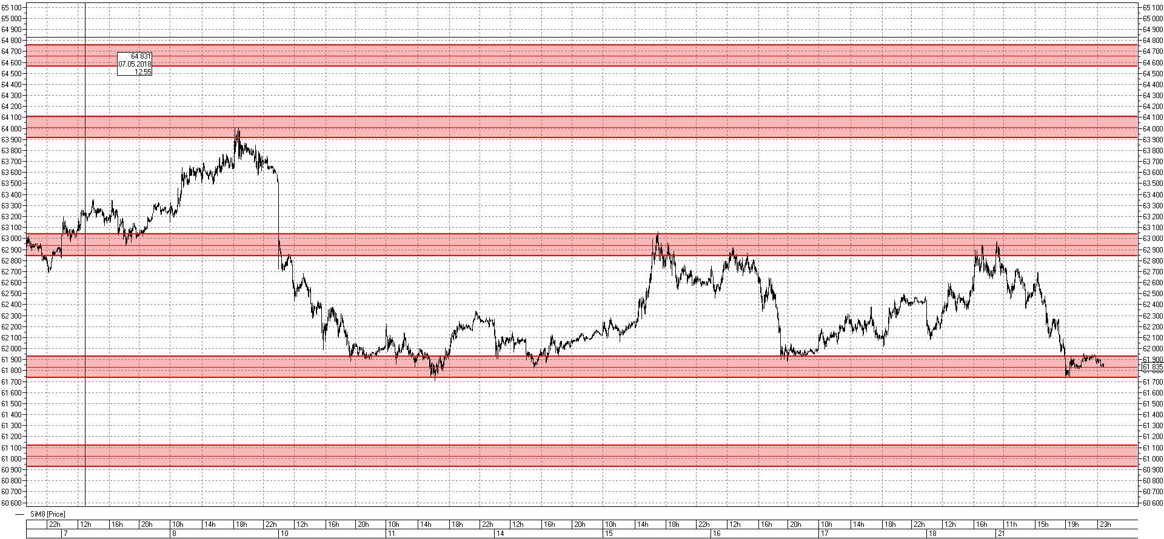1164x539 pixels.
Task: Select the vertical cursor line at 12:55
Action: click(x=85, y=254)
